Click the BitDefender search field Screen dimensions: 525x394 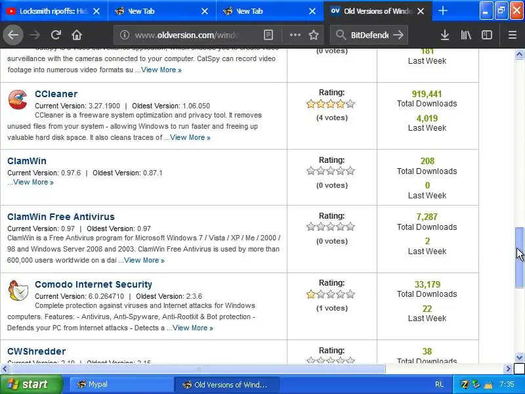point(369,35)
